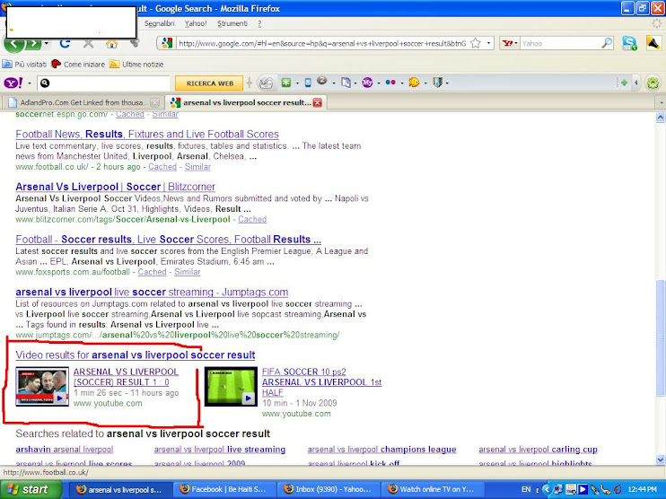The image size is (666, 499).
Task: Open the Yahoo search engine selector
Action: click(509, 43)
